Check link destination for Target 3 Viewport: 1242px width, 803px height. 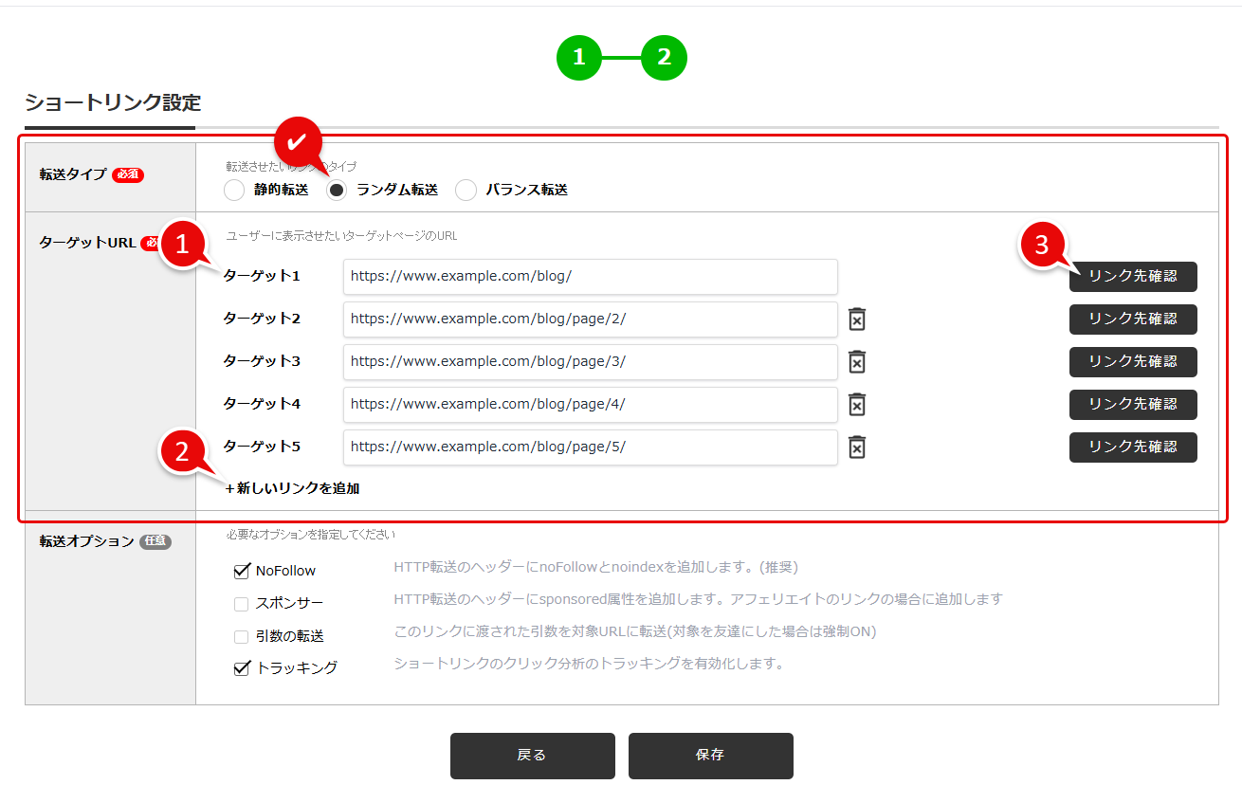[x=1132, y=362]
